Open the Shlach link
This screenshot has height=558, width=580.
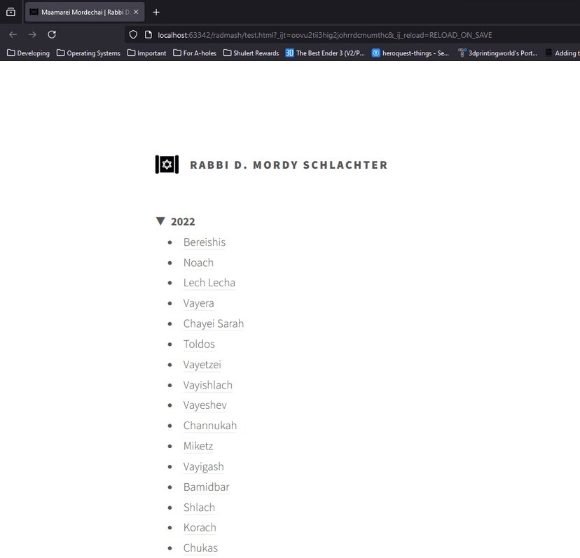199,508
